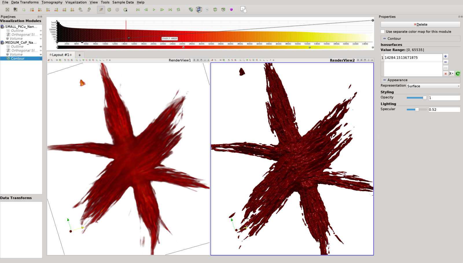Open the reset camera tool in the toolbar
This screenshot has height=263, width=463.
(x=109, y=10)
